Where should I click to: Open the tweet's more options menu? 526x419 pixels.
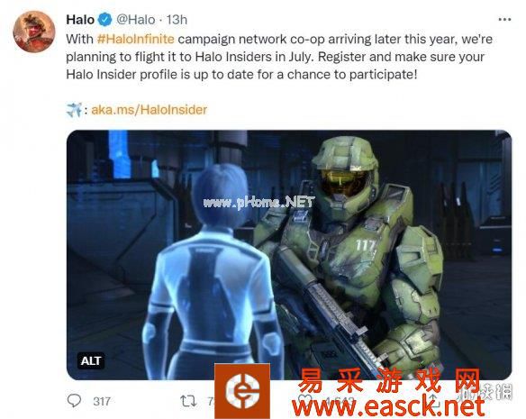tap(504, 20)
